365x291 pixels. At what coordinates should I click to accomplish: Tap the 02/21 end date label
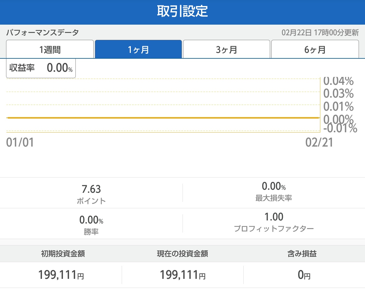pyautogui.click(x=319, y=142)
